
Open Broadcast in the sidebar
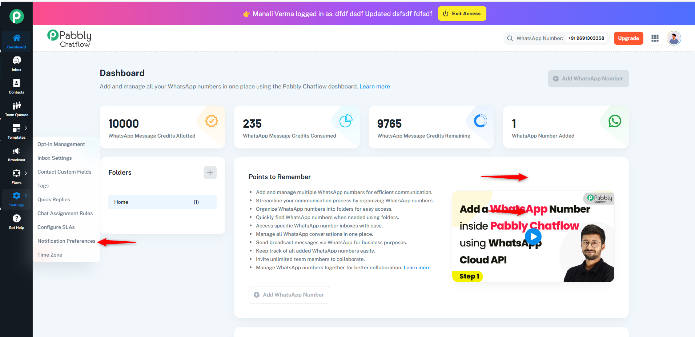[x=16, y=154]
